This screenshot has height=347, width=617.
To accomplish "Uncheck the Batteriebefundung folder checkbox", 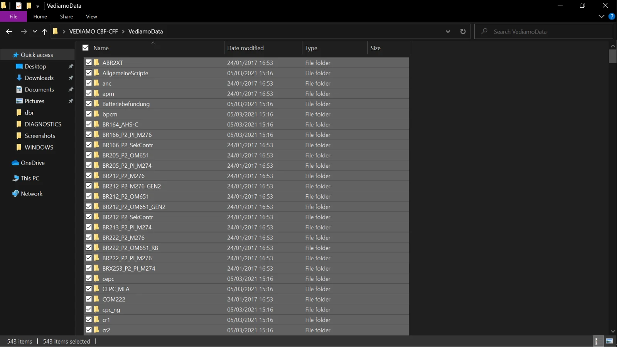I will click(x=89, y=104).
